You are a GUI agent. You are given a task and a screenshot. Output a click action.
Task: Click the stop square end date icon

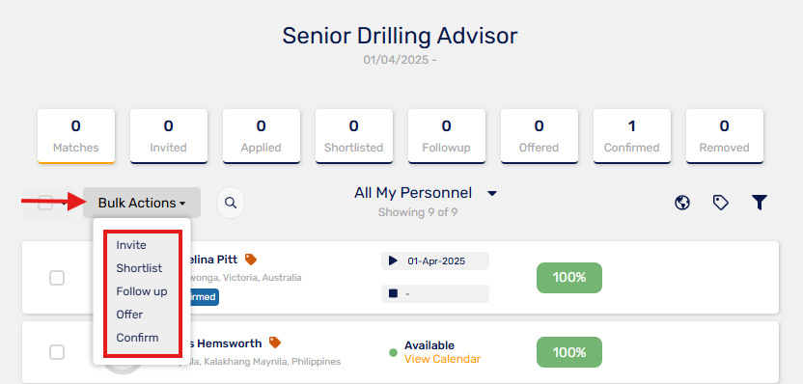point(393,293)
